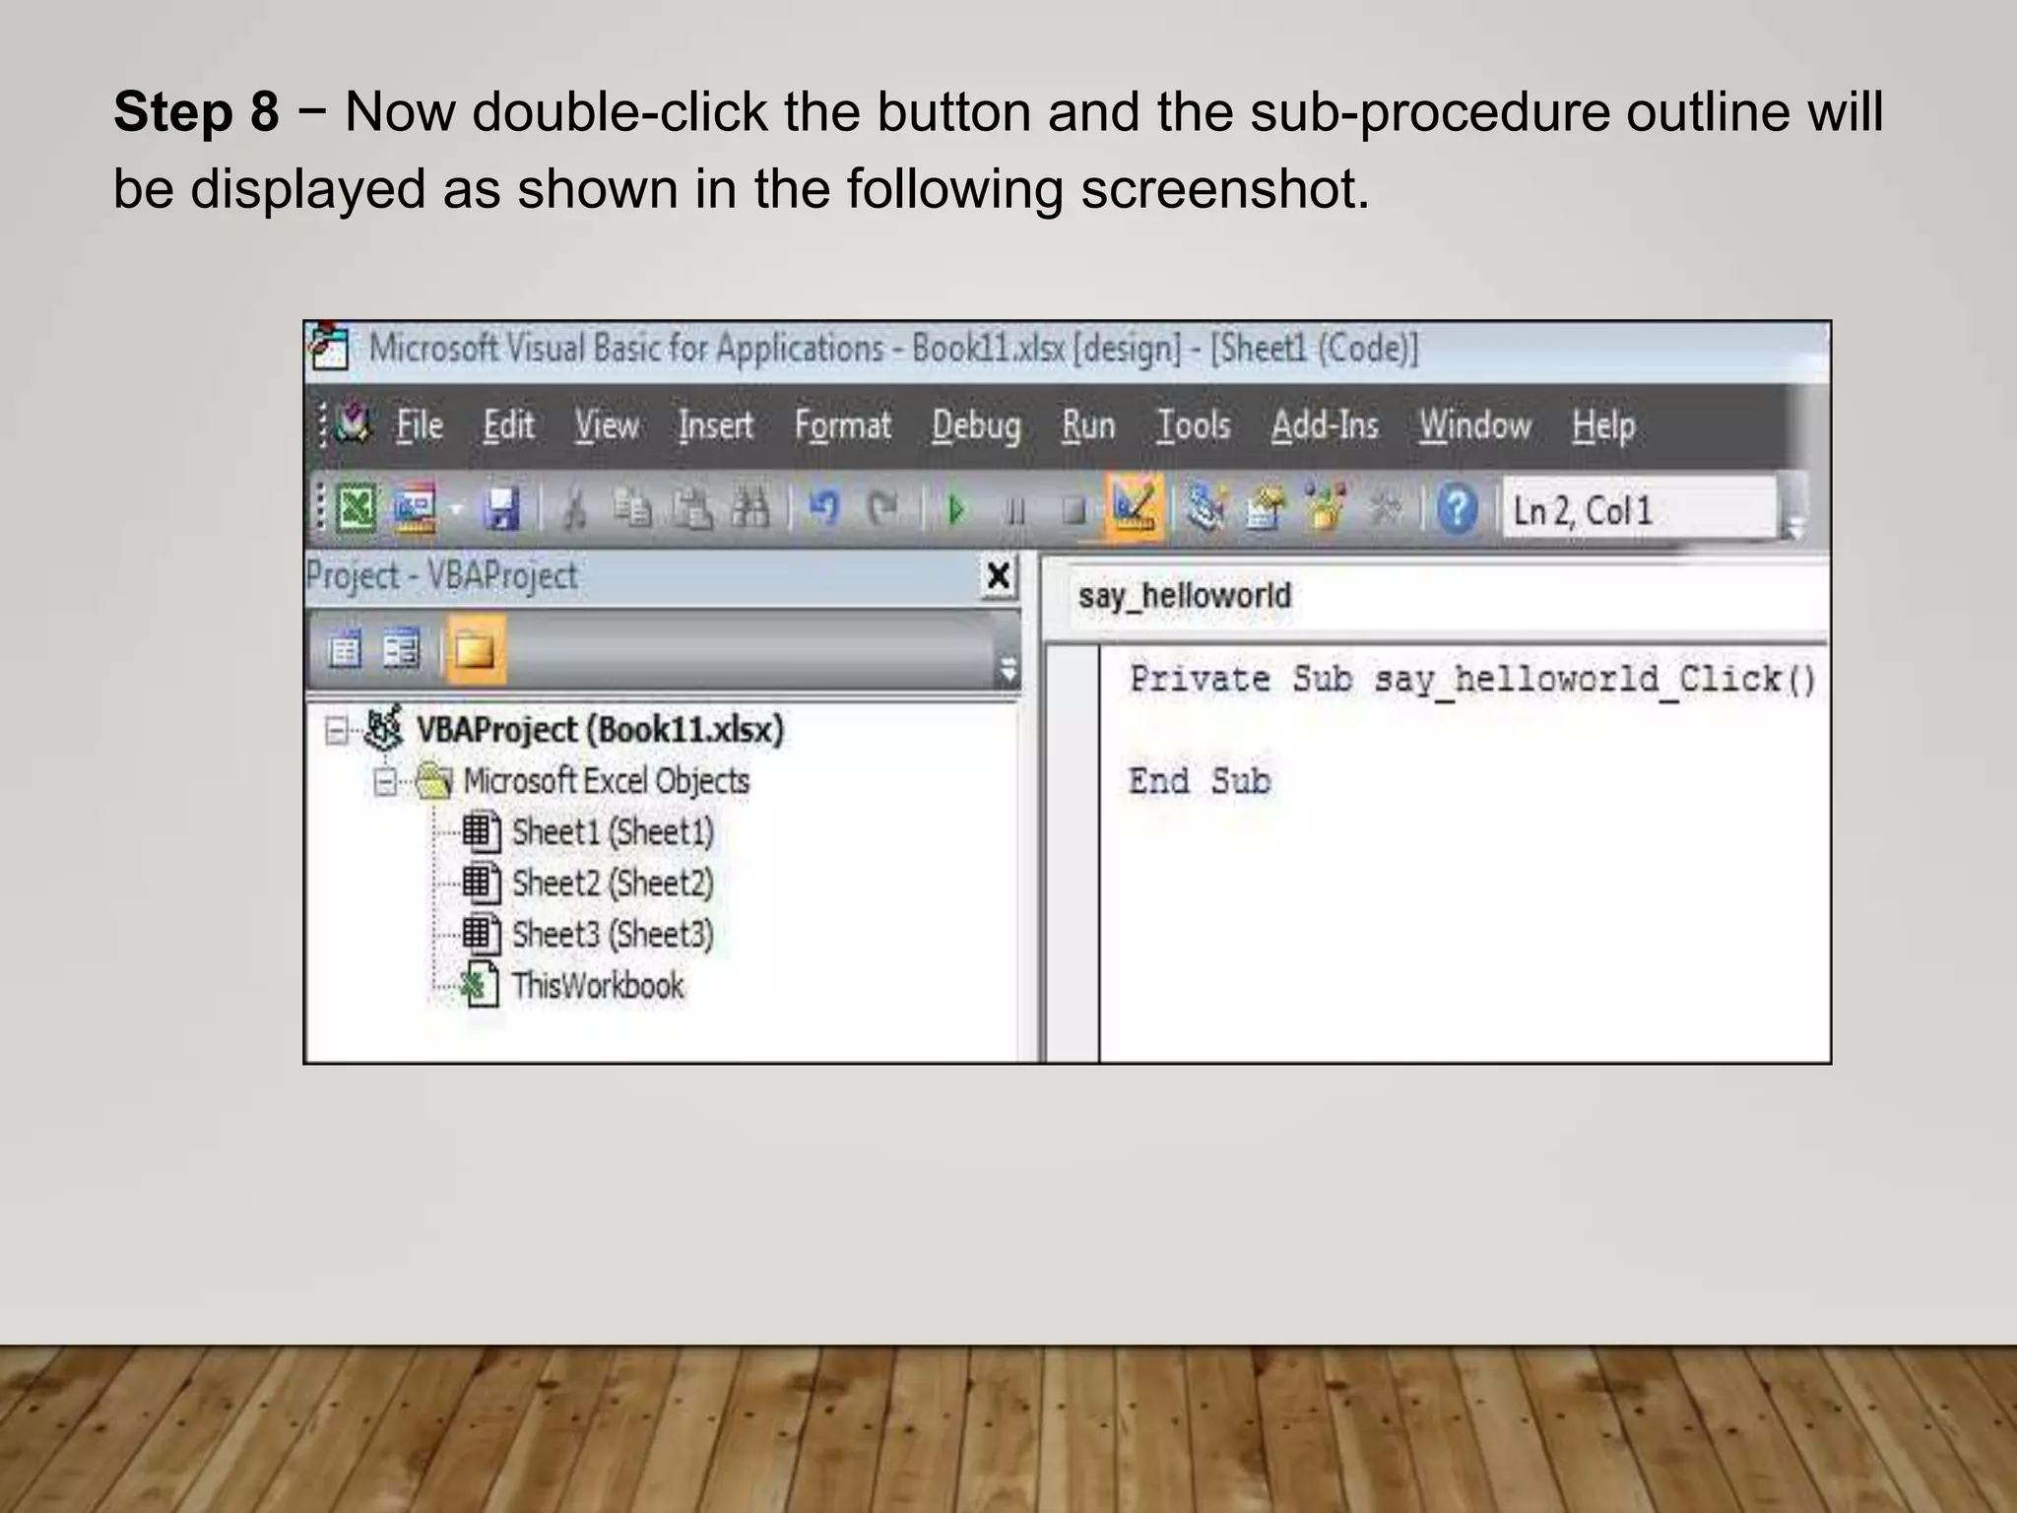The width and height of the screenshot is (2017, 1513).
Task: Open the main toolbar options arrow
Action: click(x=1794, y=528)
